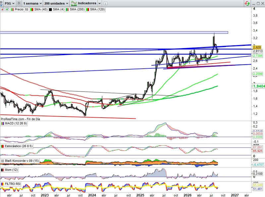Click the 65,925 Estocástico value label
This screenshot has width=265, height=197.
pos(258,151)
